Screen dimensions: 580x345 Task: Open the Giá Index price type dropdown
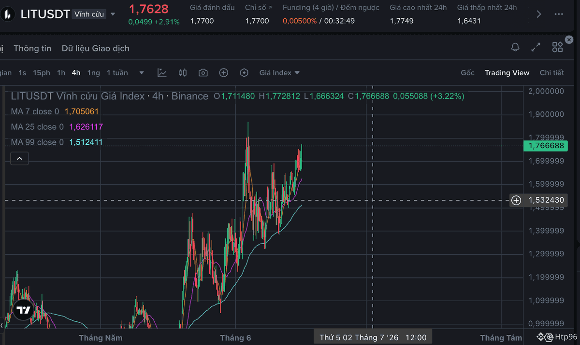coord(279,73)
